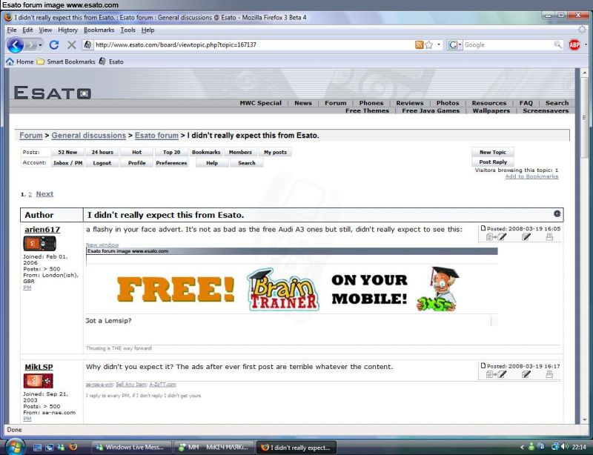Open the Adblock Plus dropdown arrow

586,44
